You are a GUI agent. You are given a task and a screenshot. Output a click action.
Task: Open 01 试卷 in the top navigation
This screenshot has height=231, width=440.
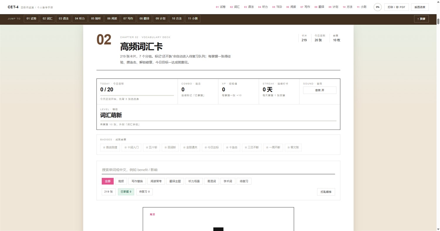tap(221, 7)
